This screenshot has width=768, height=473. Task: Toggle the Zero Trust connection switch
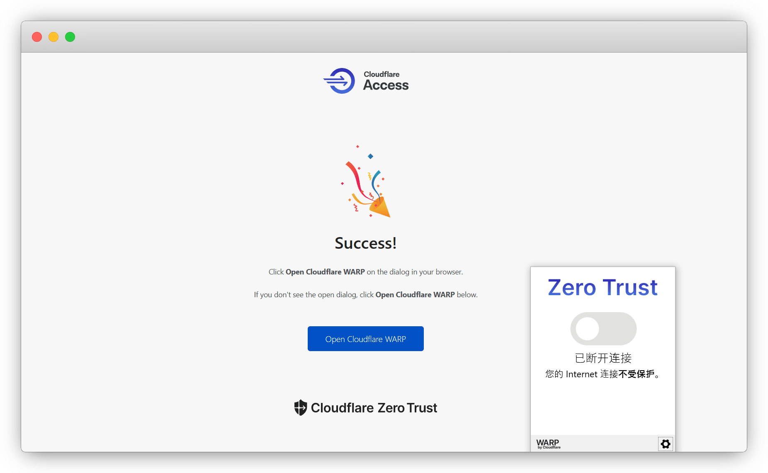(x=603, y=329)
